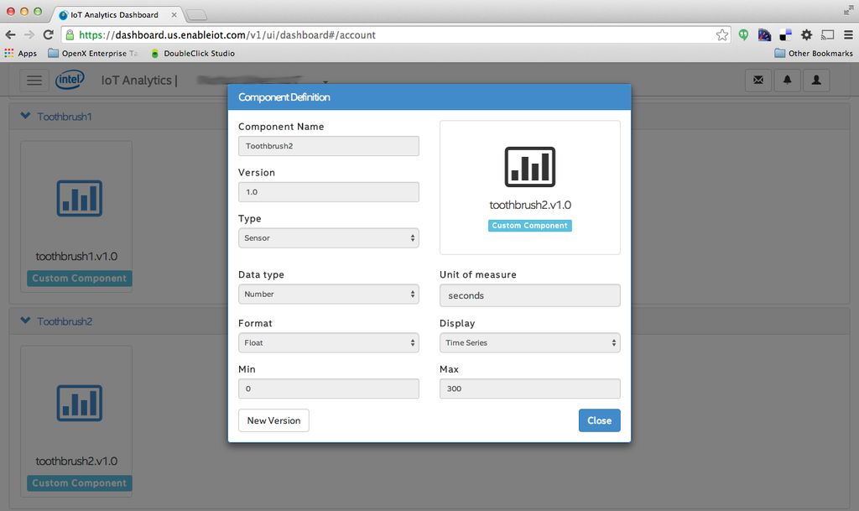
Task: Open a new browser tab
Action: click(x=196, y=15)
